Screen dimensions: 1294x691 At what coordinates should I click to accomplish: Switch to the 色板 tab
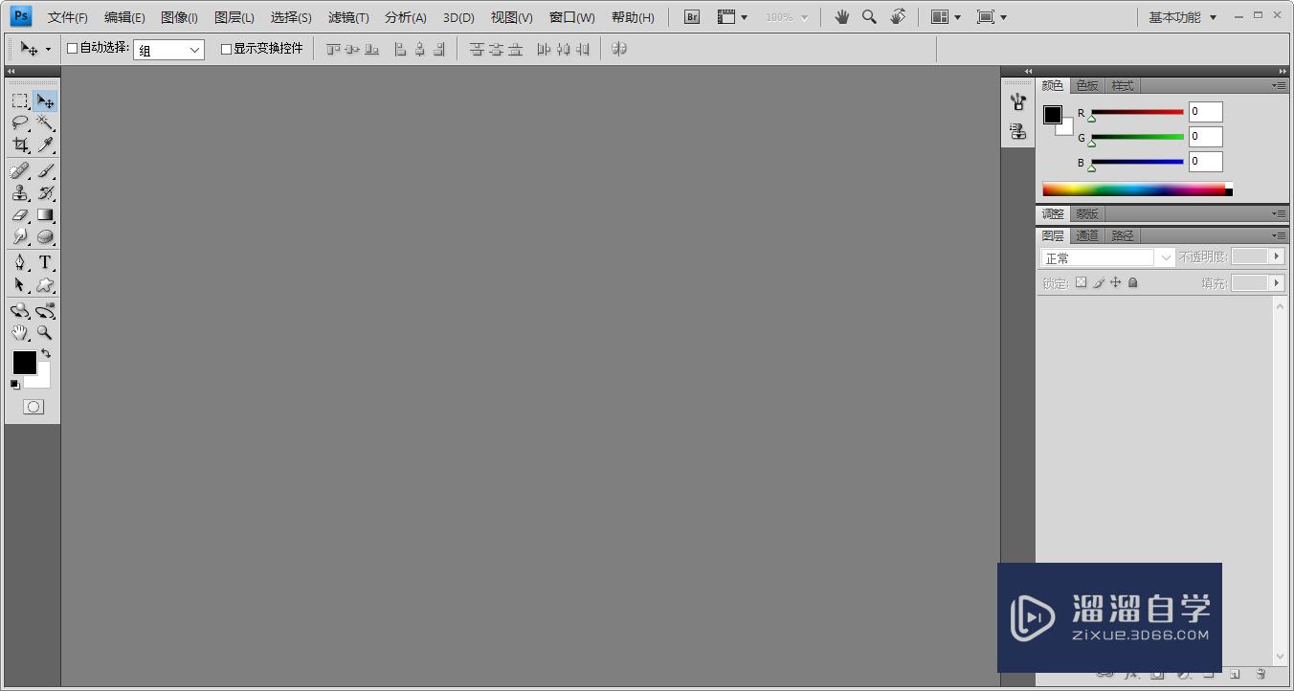coord(1087,85)
